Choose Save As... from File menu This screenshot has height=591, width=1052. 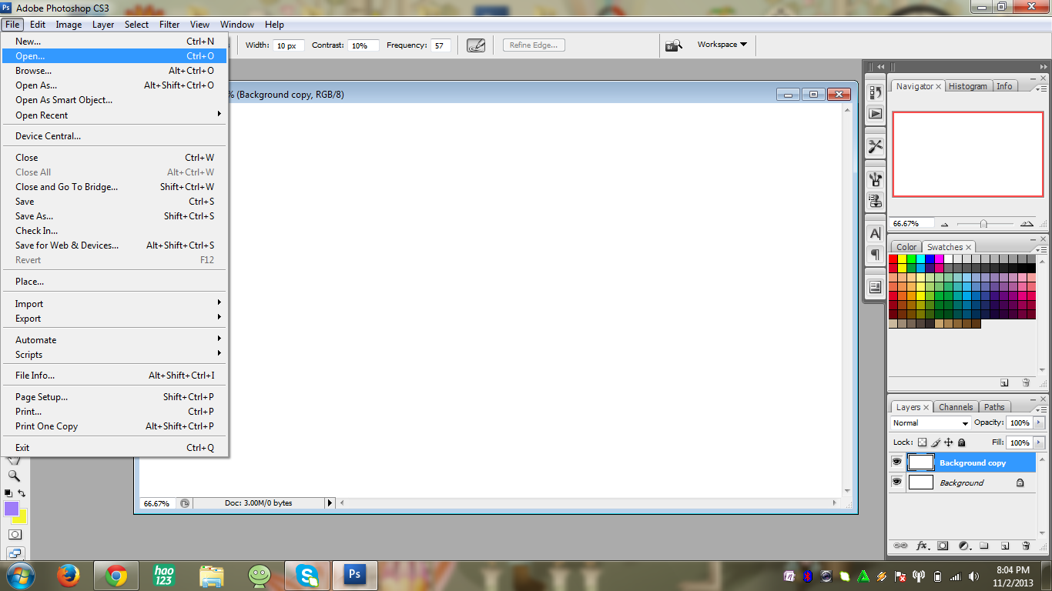115,216
